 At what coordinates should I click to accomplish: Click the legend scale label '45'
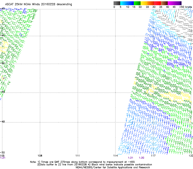coord(174,7)
